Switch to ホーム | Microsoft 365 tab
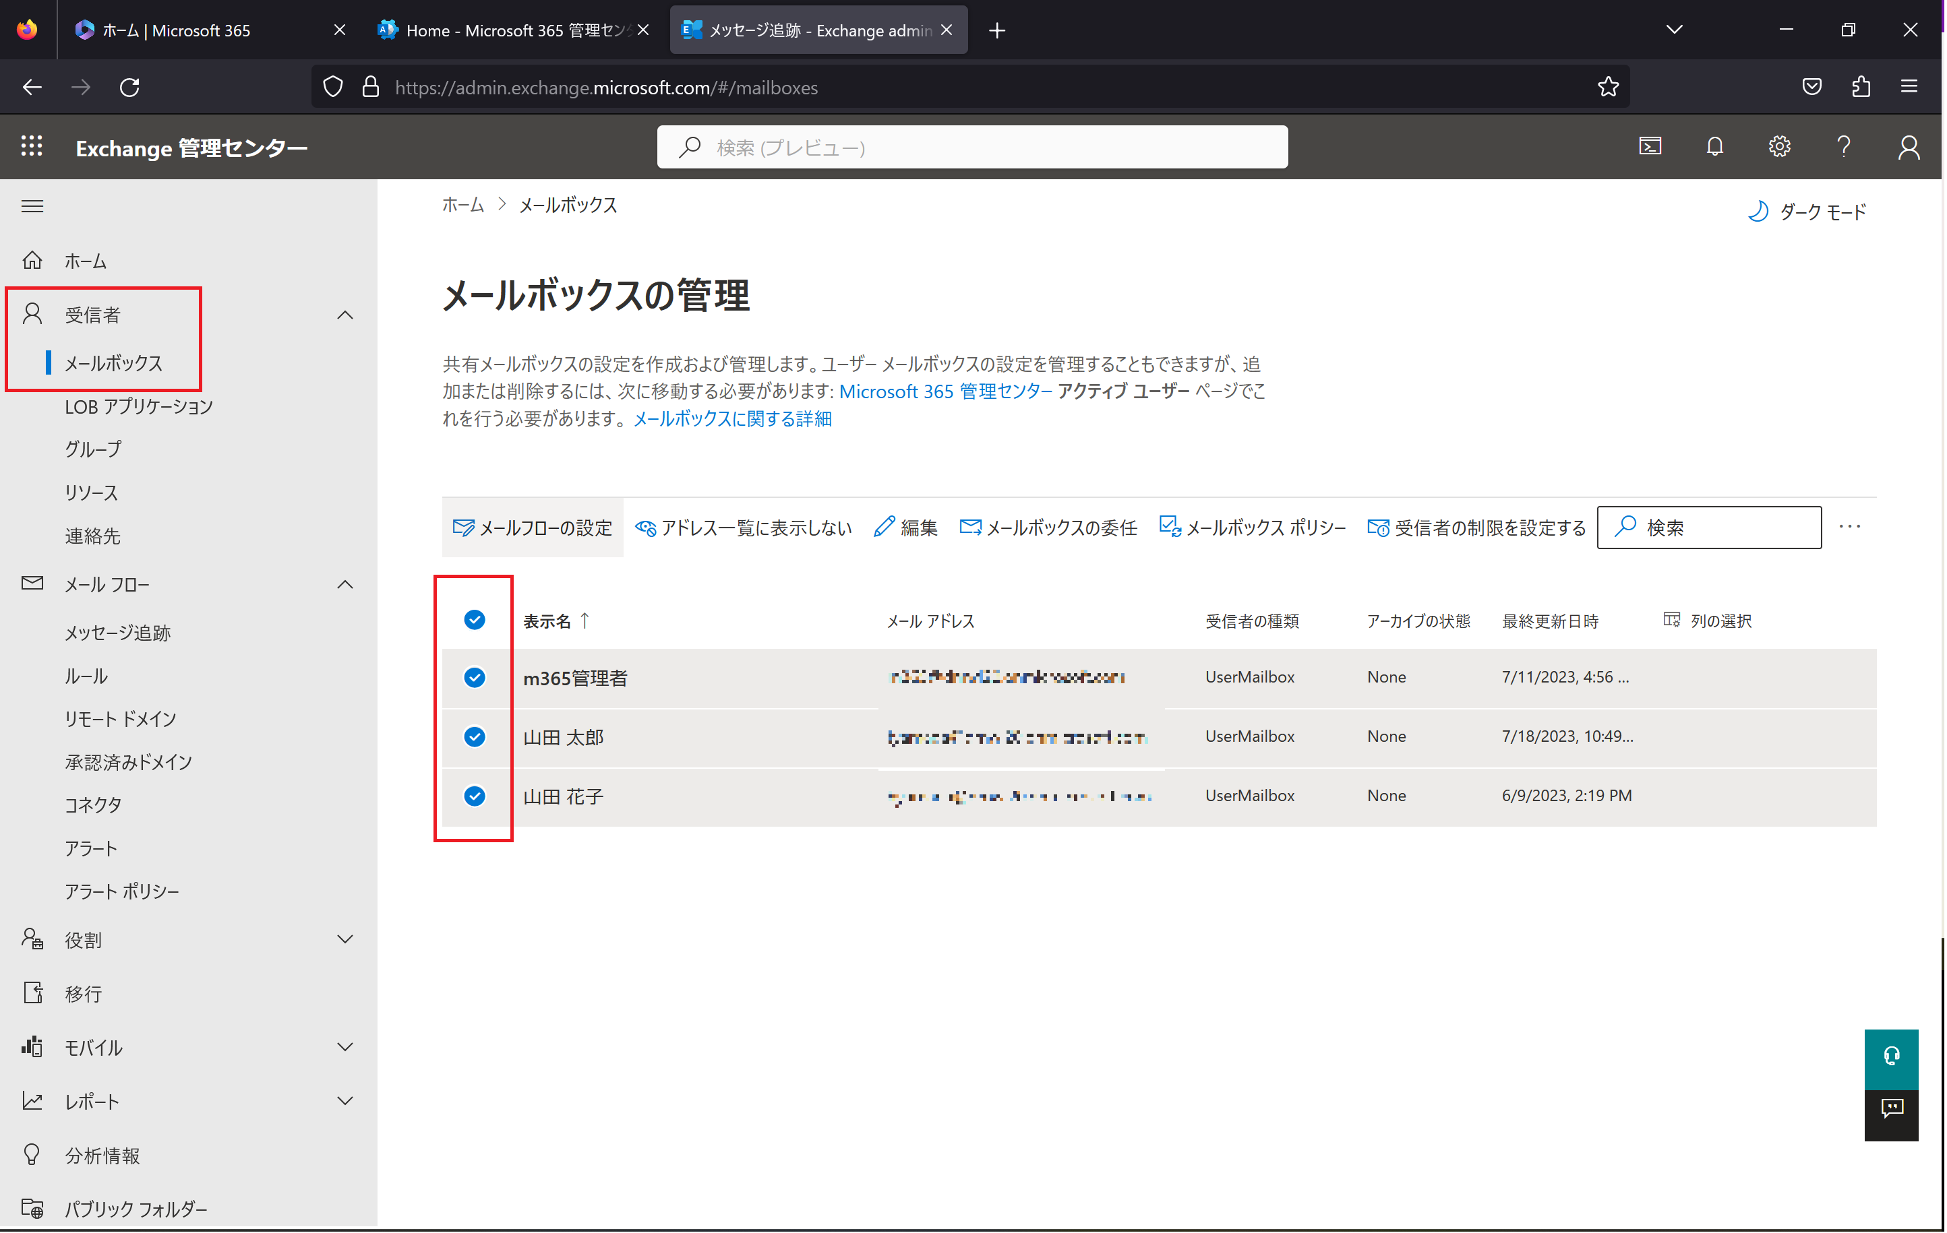 pyautogui.click(x=210, y=30)
